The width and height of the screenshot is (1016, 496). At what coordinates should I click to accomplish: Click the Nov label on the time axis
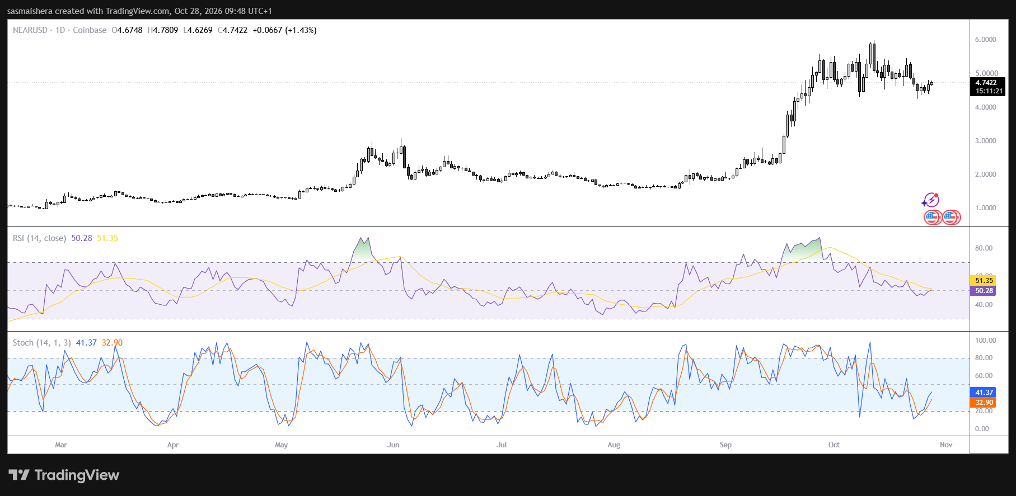click(x=946, y=445)
